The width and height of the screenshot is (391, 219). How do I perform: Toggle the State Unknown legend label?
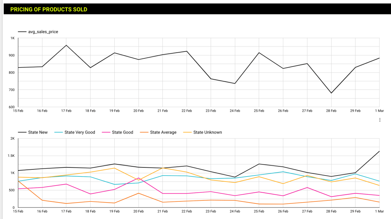point(207,132)
